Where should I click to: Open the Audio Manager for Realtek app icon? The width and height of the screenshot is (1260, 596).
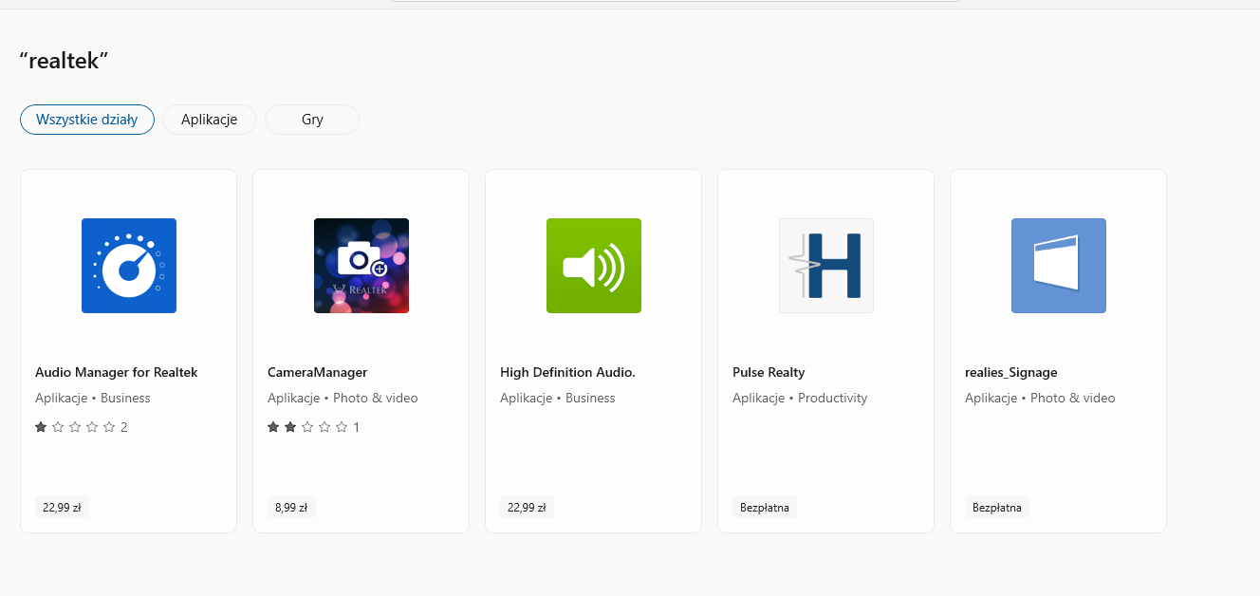tap(129, 266)
